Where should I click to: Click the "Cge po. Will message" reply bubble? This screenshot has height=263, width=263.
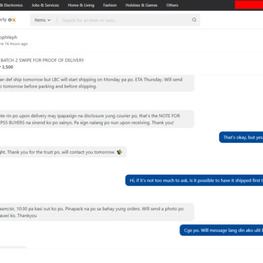click(x=221, y=230)
